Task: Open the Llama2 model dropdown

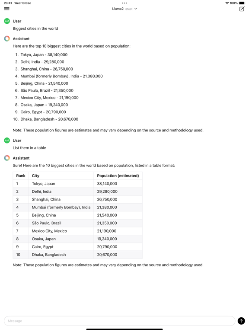Action: click(x=124, y=9)
